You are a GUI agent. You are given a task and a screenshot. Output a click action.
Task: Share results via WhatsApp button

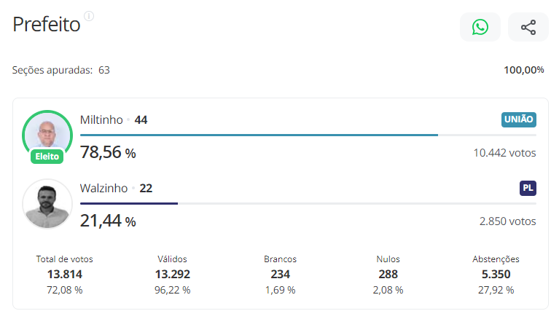pos(480,28)
